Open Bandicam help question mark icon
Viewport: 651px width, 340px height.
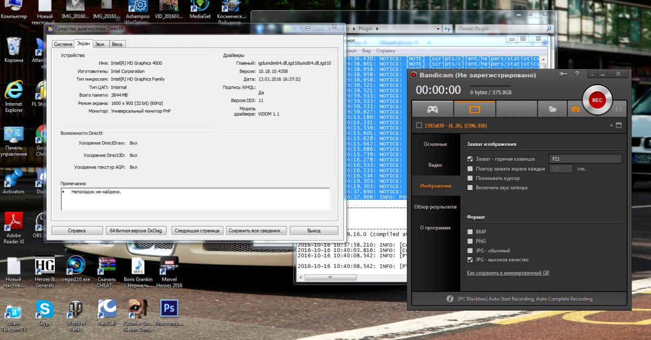(577, 74)
